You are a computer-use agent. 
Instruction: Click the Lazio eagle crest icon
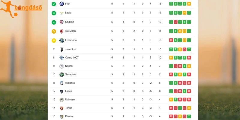(x=62, y=13)
